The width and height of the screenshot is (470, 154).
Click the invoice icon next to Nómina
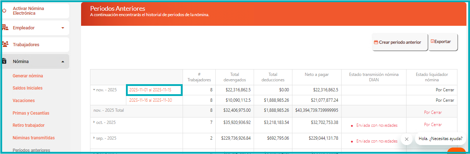click(4, 61)
